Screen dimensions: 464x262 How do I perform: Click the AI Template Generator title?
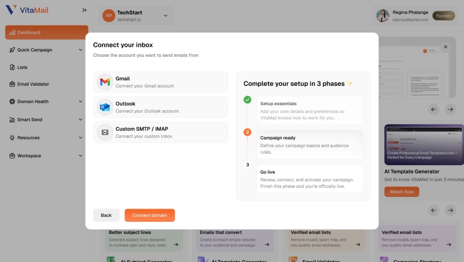tap(411, 172)
